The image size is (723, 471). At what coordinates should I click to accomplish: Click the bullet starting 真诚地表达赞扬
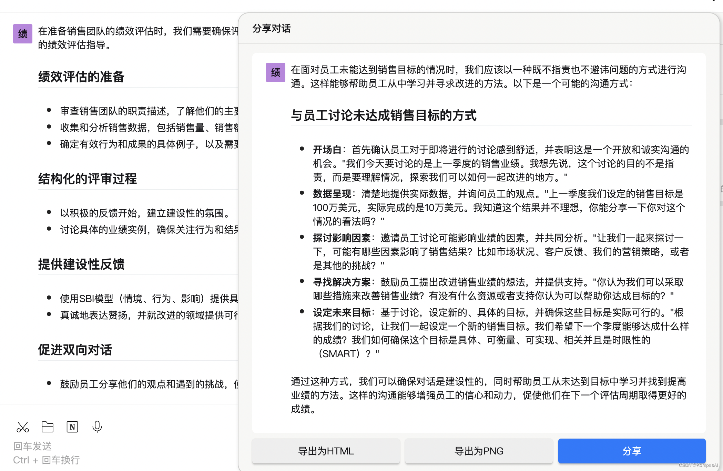pos(149,315)
